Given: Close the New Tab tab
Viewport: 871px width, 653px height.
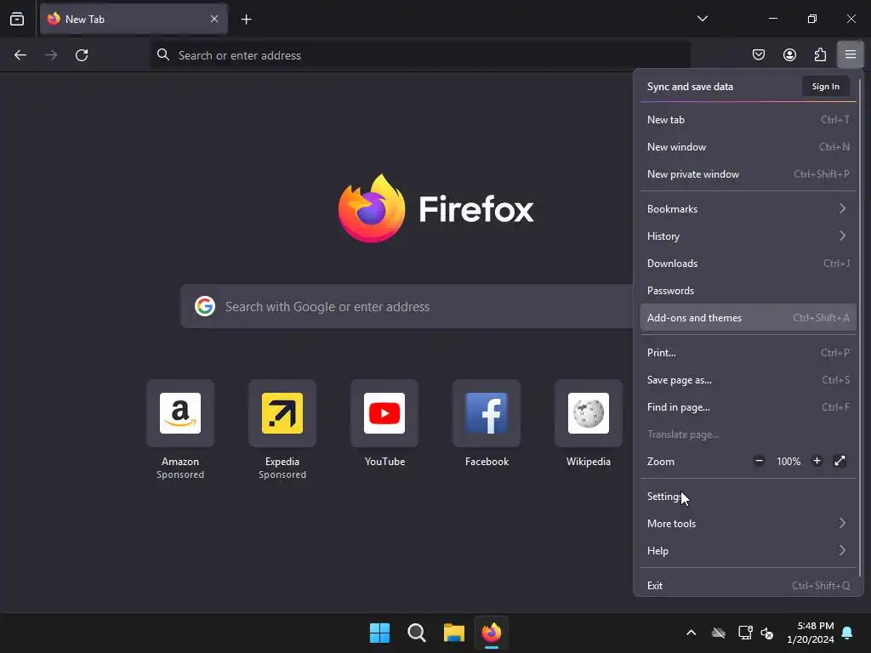Looking at the screenshot, I should (214, 19).
